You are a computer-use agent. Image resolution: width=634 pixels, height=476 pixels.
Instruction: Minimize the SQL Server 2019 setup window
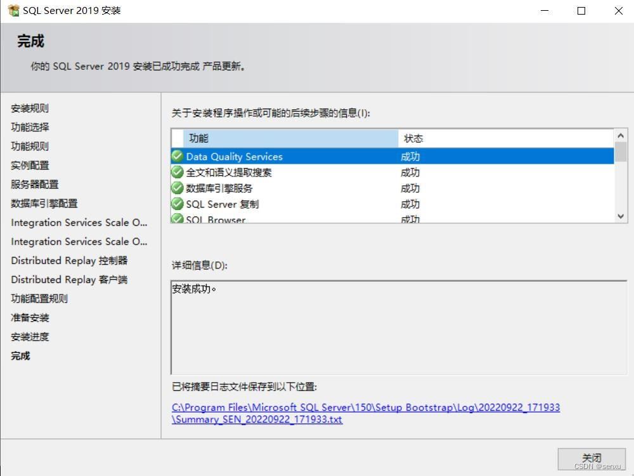(545, 11)
